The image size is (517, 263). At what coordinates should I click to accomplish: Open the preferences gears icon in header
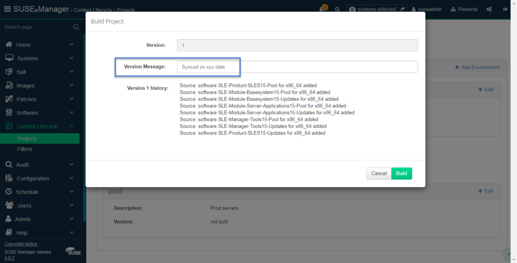coord(489,9)
